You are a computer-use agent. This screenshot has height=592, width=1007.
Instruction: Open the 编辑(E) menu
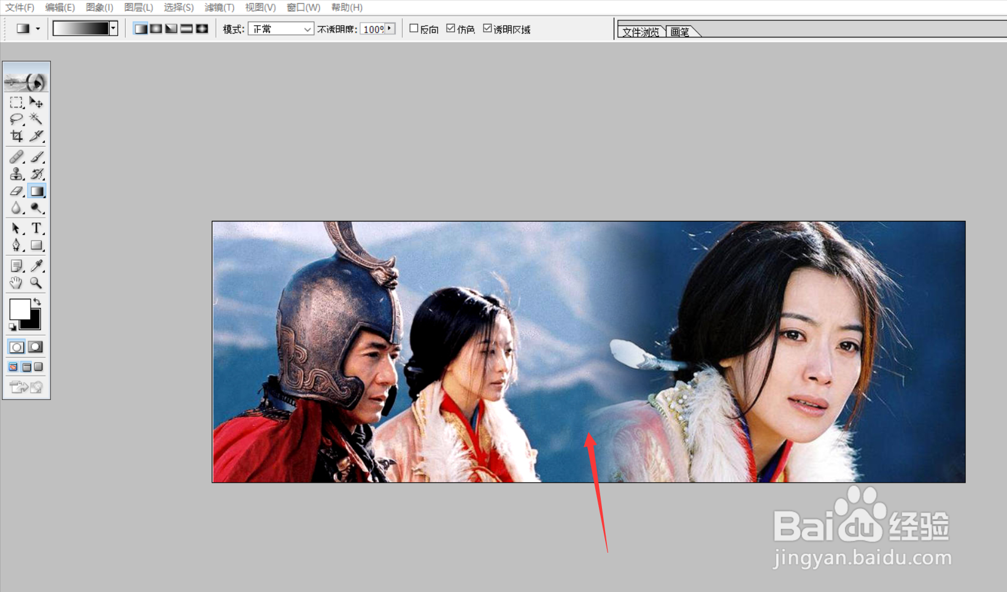pos(60,7)
